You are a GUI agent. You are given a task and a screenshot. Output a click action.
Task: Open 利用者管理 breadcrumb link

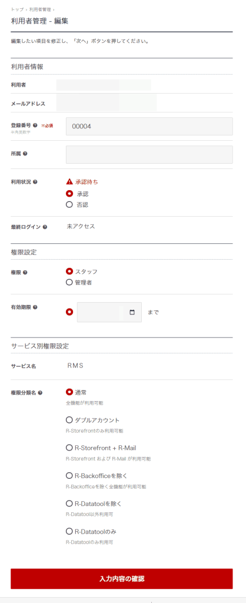39,9
